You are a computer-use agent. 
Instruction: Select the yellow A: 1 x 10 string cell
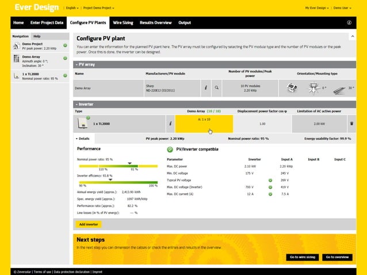click(x=204, y=123)
